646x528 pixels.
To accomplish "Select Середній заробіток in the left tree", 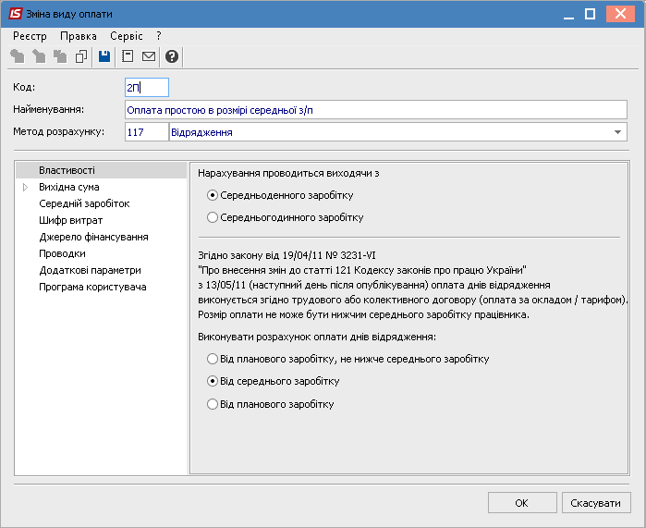I will (x=84, y=203).
